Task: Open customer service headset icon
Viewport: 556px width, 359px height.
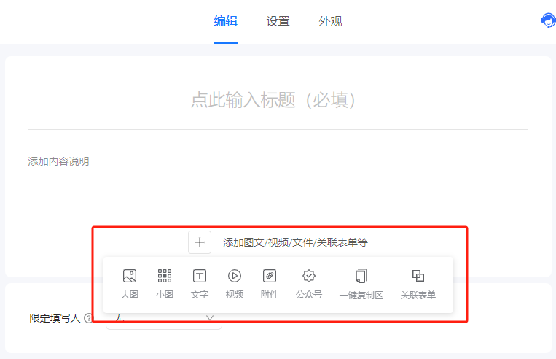Action: 548,20
